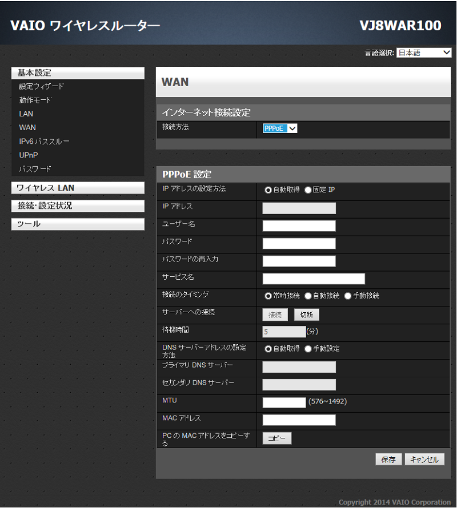Open パスワード page in sidebar menu
This screenshot has height=508, width=457.
[x=35, y=169]
